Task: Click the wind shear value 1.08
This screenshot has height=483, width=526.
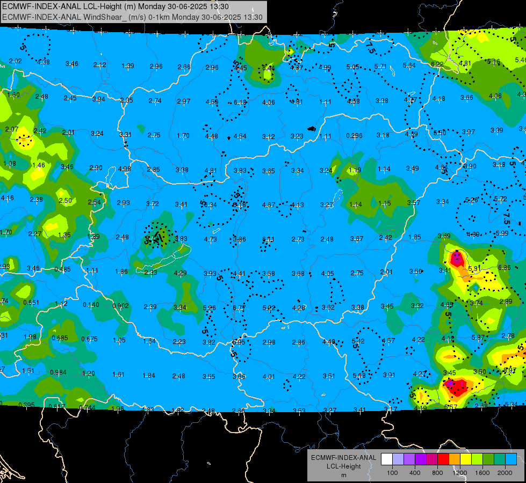Action: 10,164
